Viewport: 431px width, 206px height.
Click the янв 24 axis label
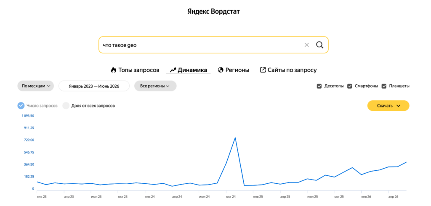[x=150, y=197]
